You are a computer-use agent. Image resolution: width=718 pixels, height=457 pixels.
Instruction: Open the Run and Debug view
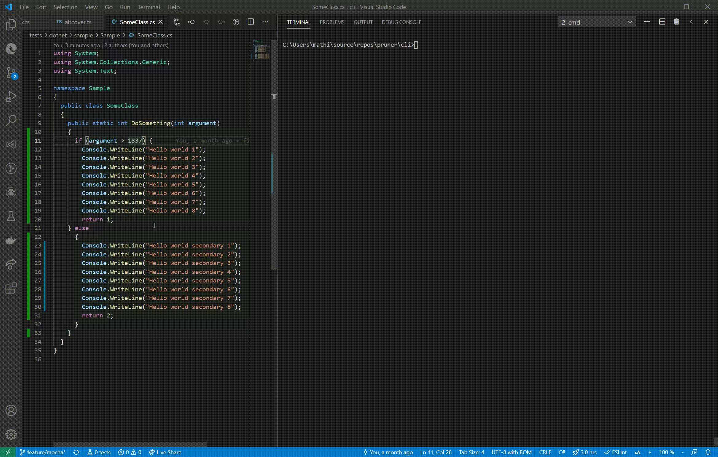pos(11,97)
